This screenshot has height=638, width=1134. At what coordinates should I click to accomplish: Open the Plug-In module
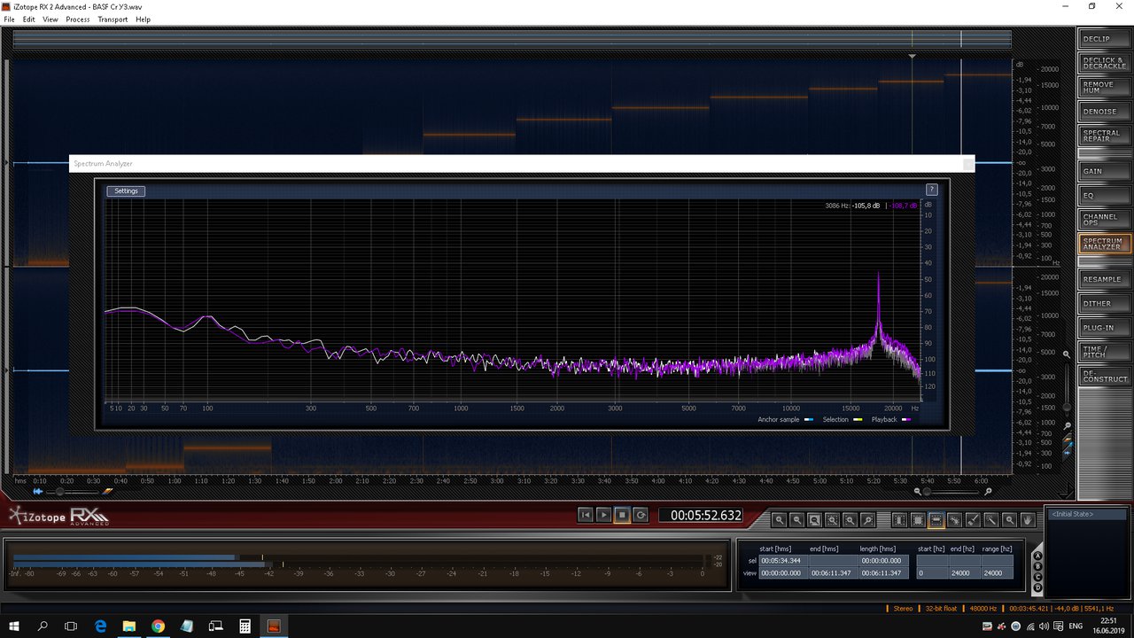click(x=1103, y=327)
